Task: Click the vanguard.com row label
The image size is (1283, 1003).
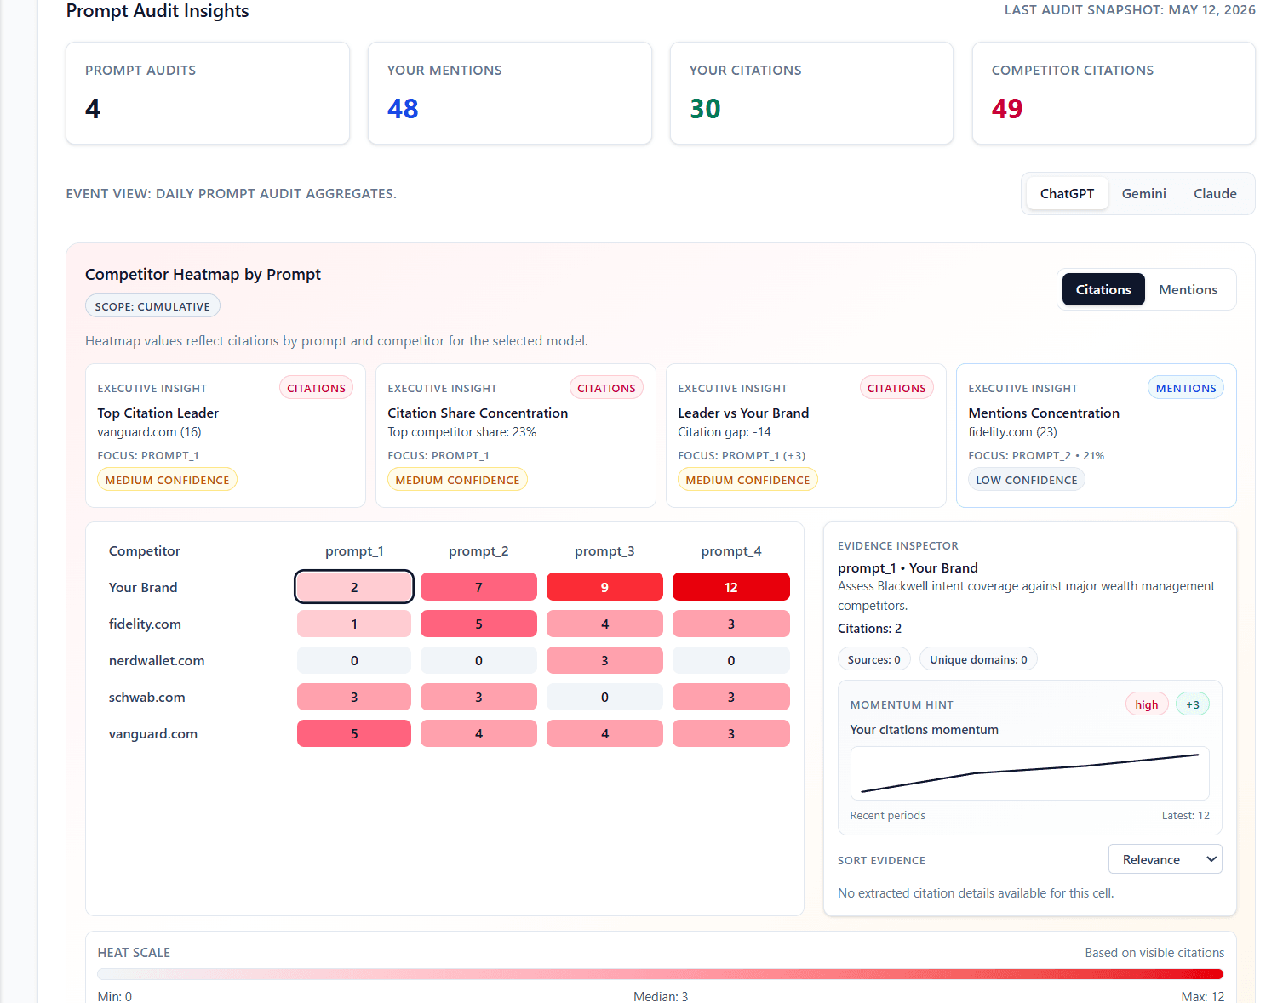Action: pos(153,733)
